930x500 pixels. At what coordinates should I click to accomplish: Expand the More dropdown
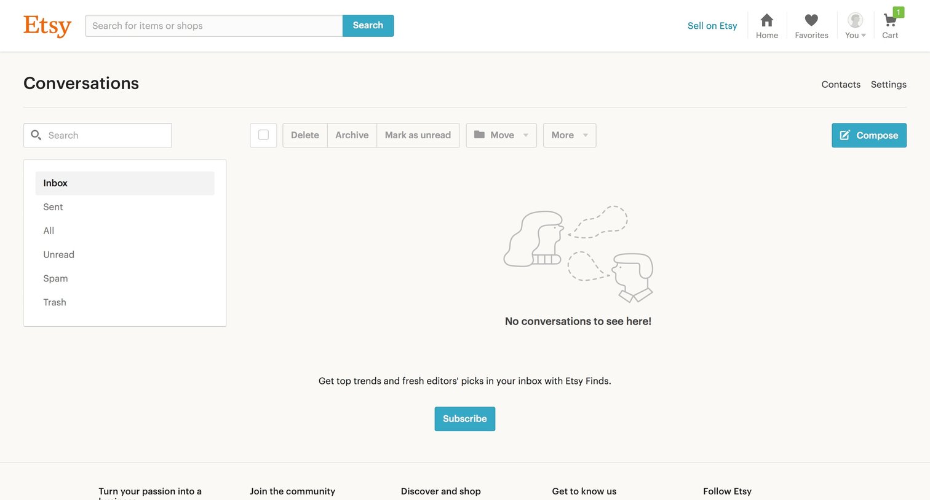pos(570,135)
